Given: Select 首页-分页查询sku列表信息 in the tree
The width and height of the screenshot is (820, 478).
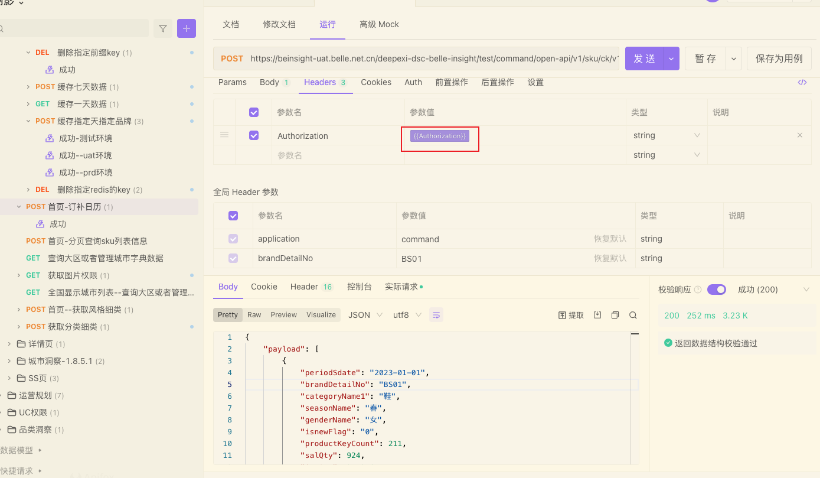Looking at the screenshot, I should tap(97, 241).
